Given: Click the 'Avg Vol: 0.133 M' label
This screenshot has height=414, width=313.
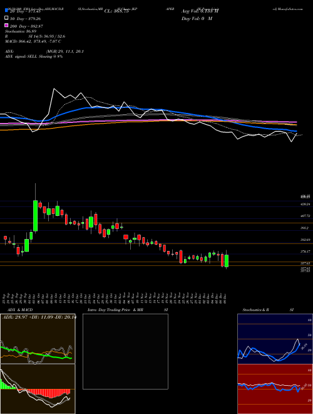Looking at the screenshot, I should pyautogui.click(x=200, y=11).
